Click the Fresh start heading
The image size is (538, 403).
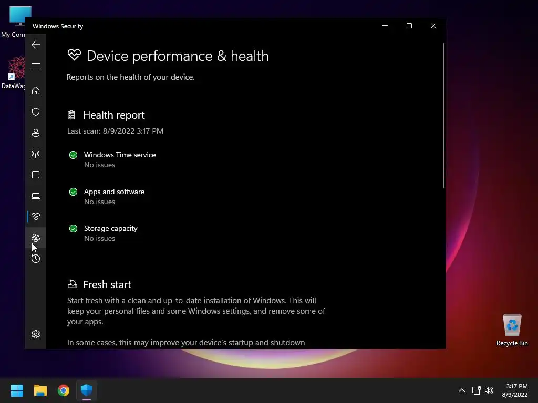tap(107, 285)
